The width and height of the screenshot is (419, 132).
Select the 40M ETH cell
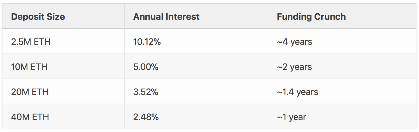point(63,117)
